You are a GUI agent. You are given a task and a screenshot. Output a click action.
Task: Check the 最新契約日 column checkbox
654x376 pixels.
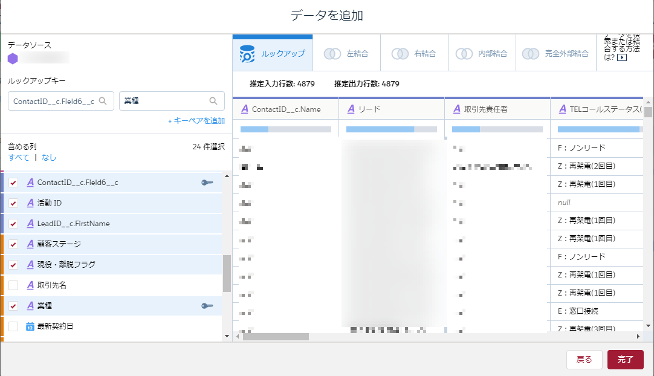[x=13, y=326]
